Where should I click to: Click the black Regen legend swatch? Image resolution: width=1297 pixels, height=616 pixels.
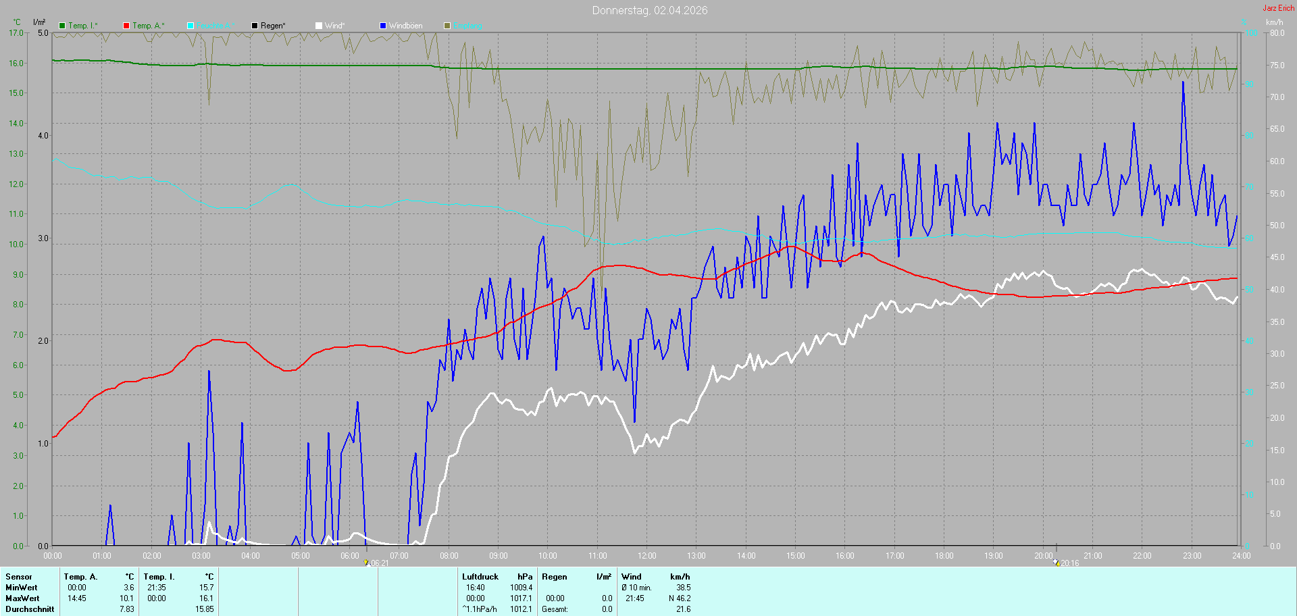click(x=255, y=26)
